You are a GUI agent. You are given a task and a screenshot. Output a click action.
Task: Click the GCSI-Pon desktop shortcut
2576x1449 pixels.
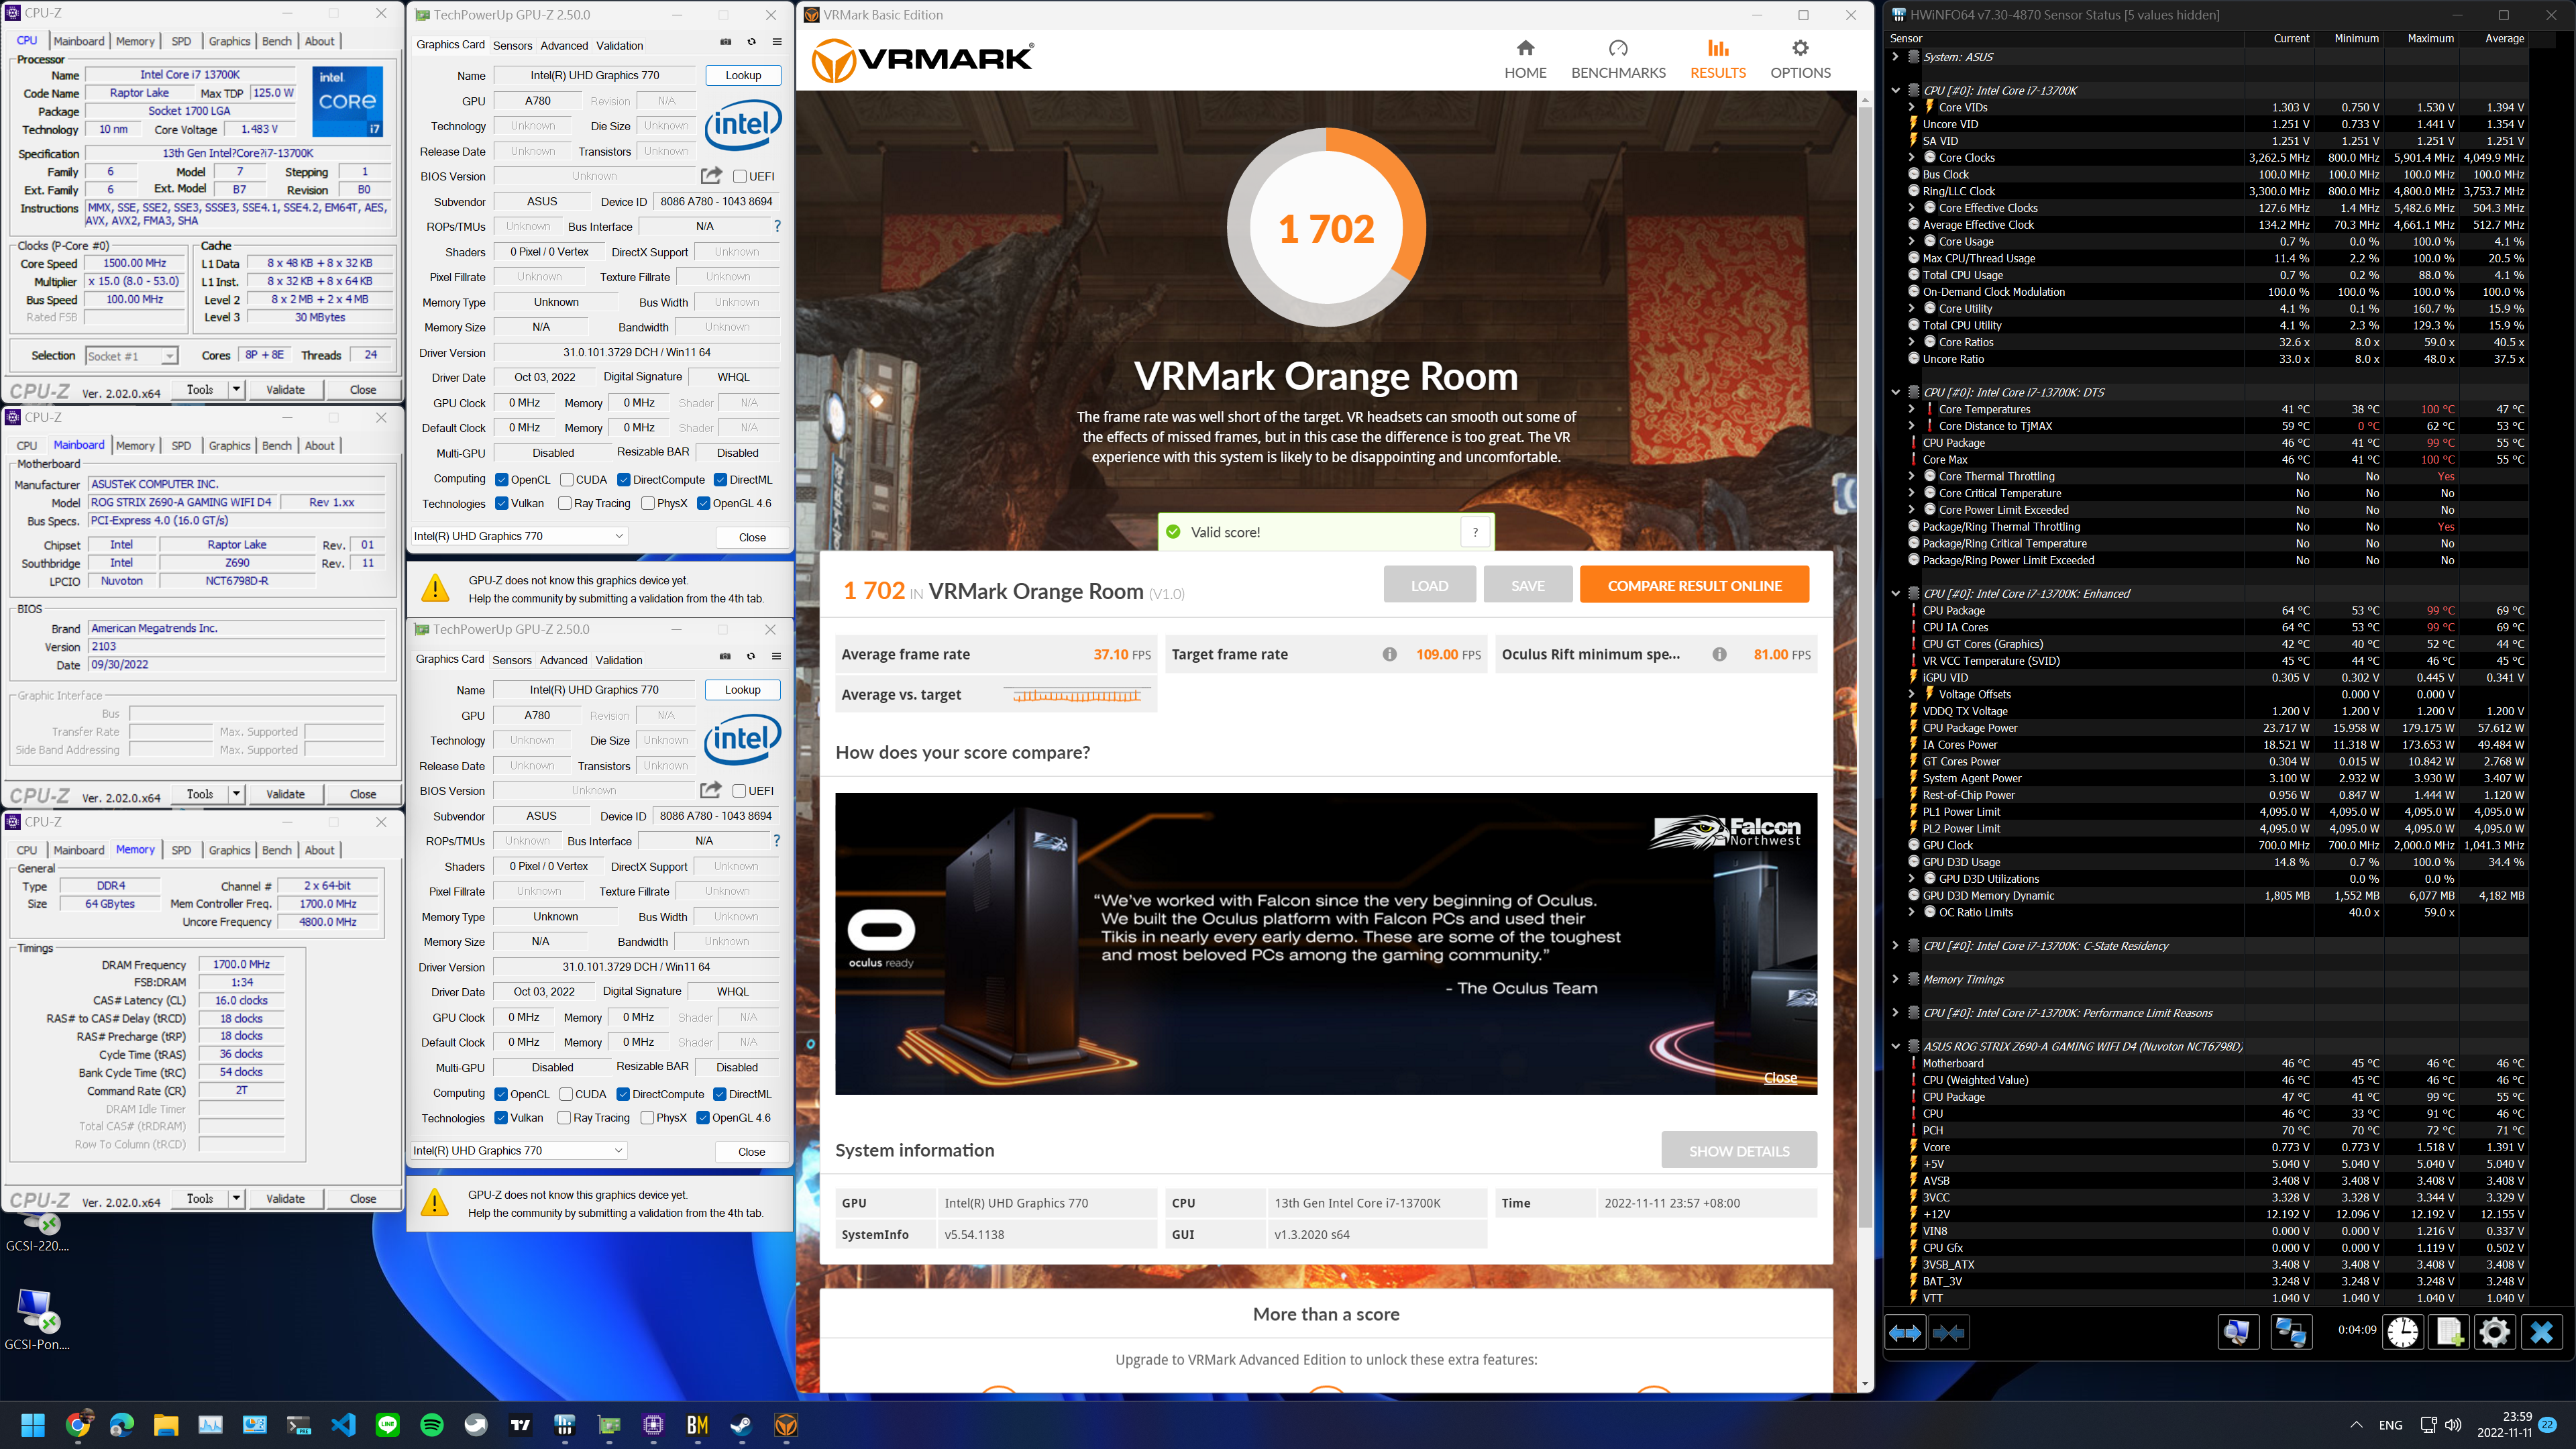click(36, 1318)
